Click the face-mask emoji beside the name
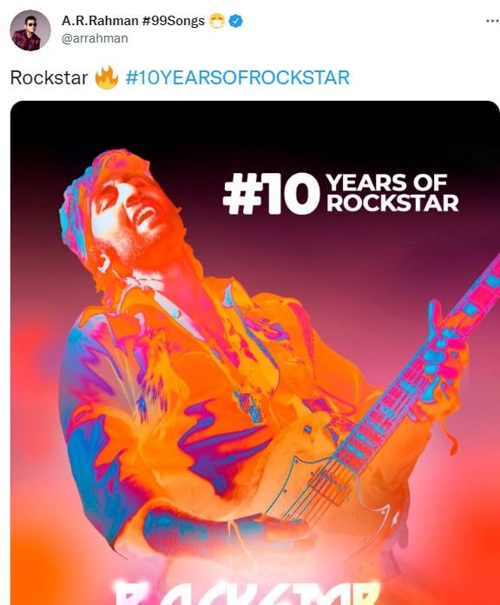Viewport: 500px width, 605px height. point(217,21)
